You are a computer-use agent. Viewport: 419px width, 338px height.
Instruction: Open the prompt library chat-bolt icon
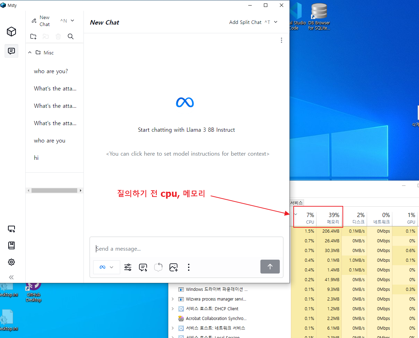click(x=143, y=267)
